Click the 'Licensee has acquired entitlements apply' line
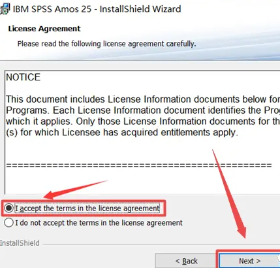Screen dimensions: 280x268 tap(122, 133)
